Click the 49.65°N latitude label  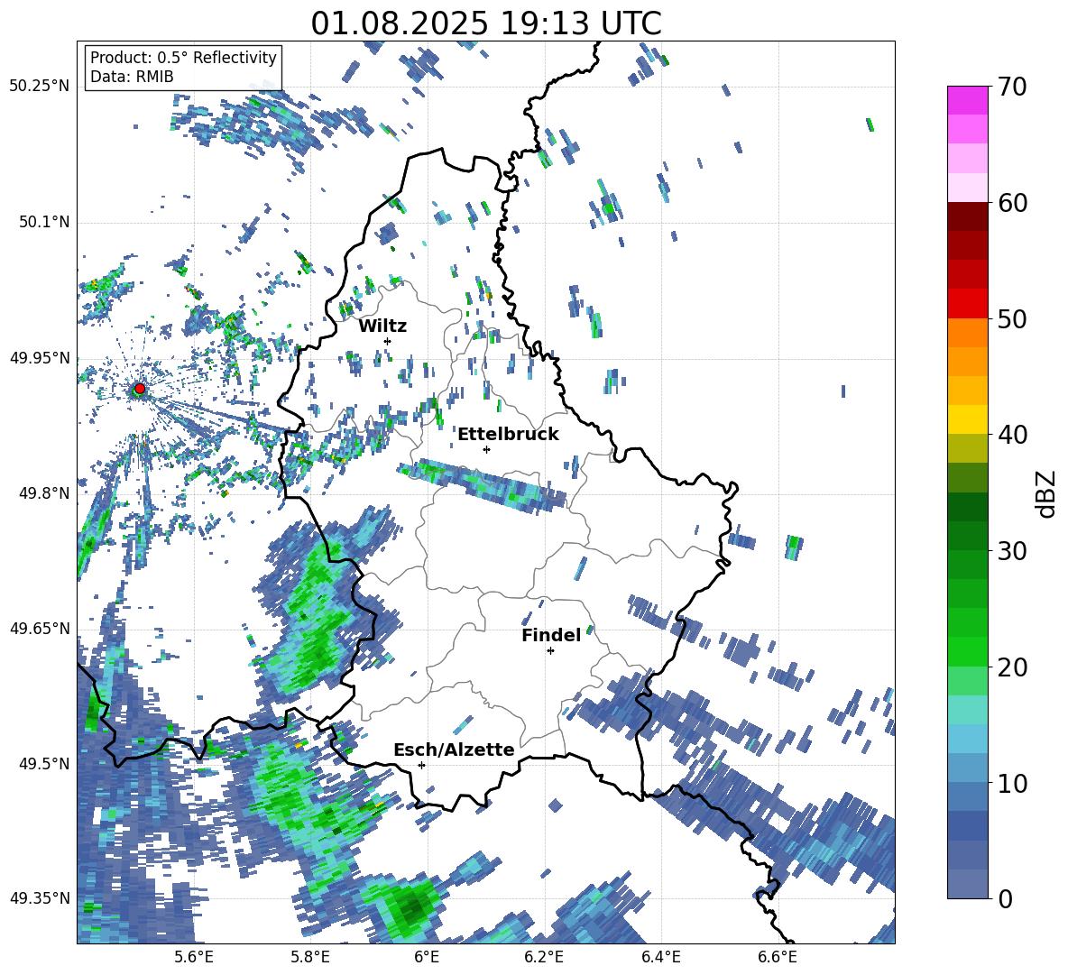(39, 628)
